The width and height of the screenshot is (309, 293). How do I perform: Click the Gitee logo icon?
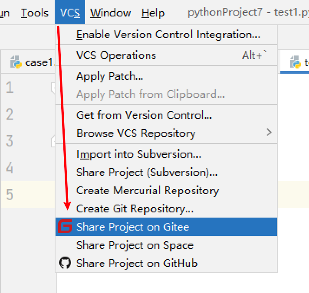click(65, 227)
